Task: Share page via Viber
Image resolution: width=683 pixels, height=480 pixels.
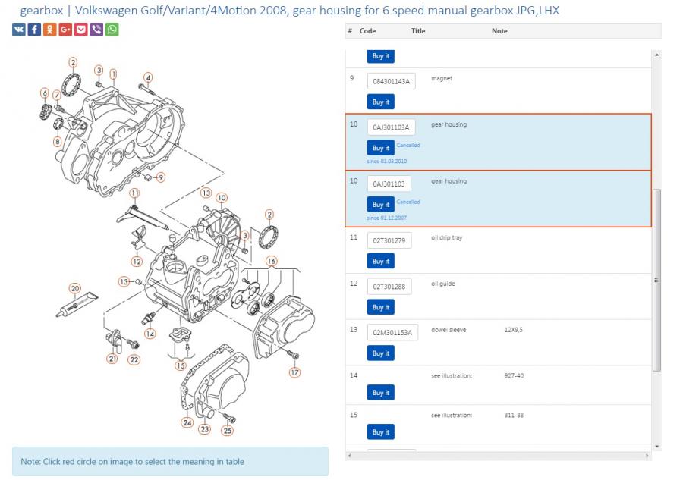Action: [96, 30]
